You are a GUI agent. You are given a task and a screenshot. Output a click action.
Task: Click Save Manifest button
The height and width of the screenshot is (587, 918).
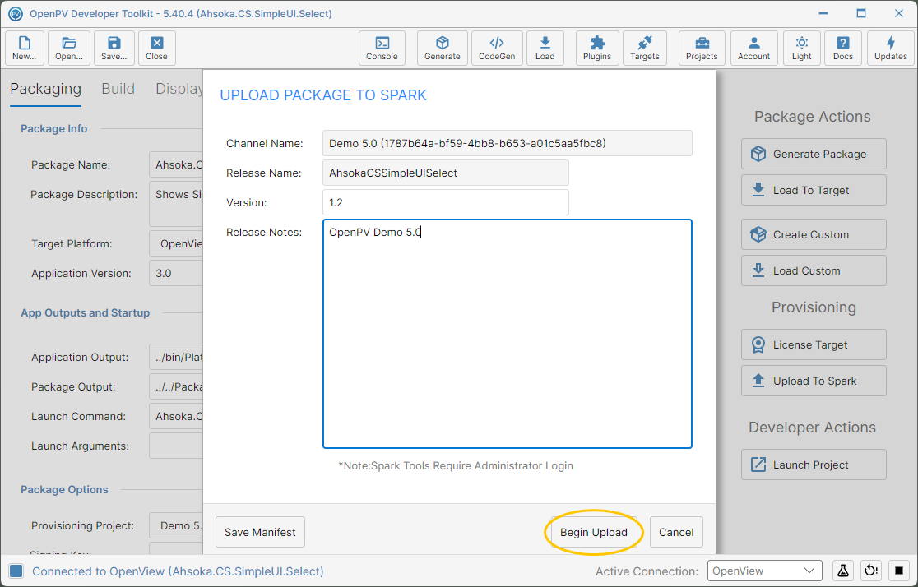click(x=260, y=532)
